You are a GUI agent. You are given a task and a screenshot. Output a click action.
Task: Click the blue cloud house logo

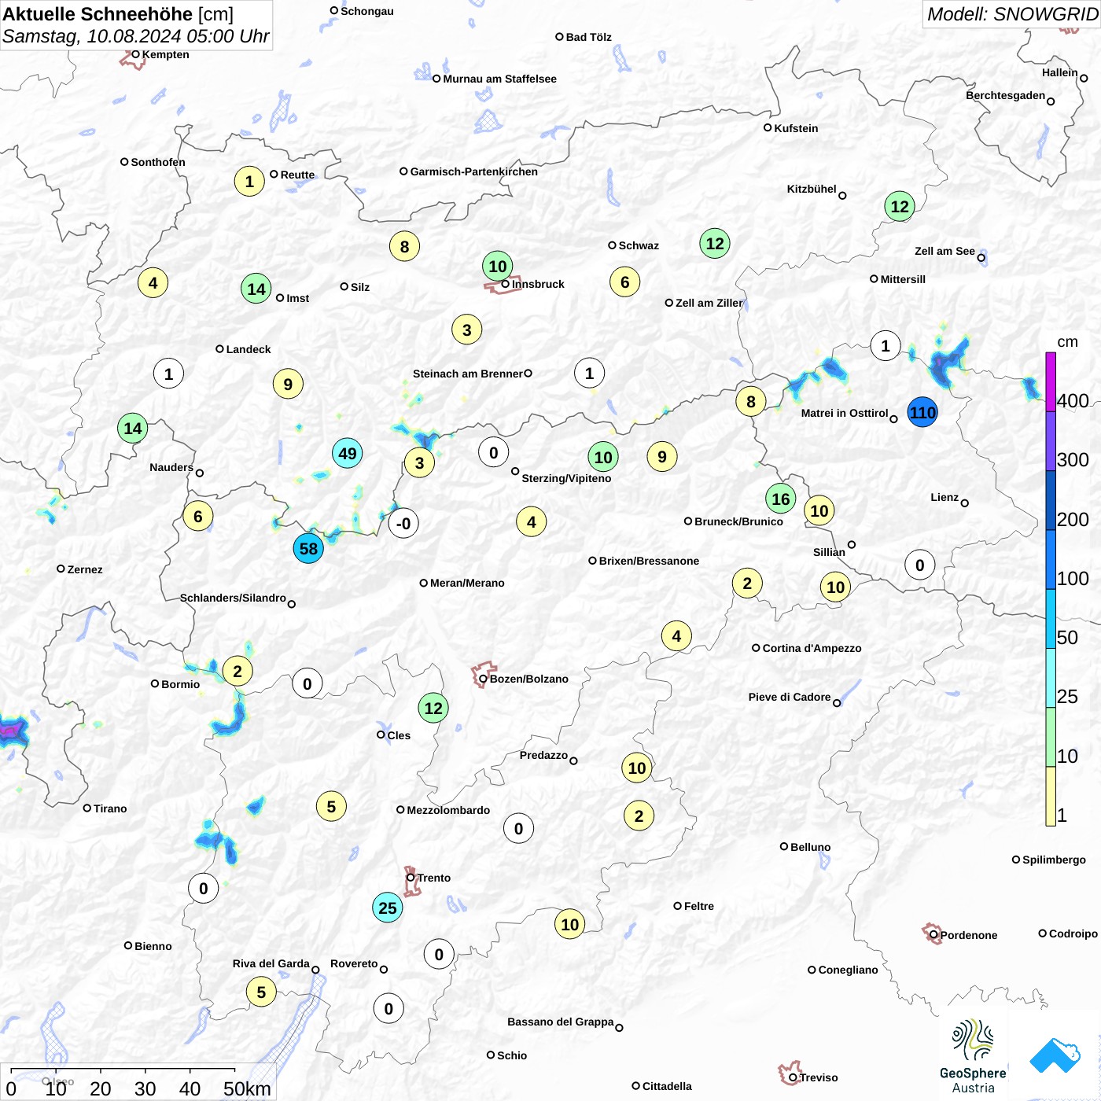pyautogui.click(x=1055, y=1055)
